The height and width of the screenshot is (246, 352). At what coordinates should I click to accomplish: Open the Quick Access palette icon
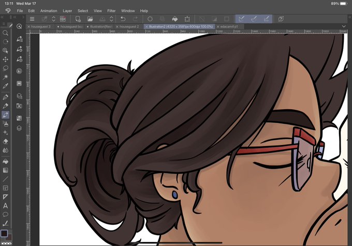pyautogui.click(x=19, y=26)
